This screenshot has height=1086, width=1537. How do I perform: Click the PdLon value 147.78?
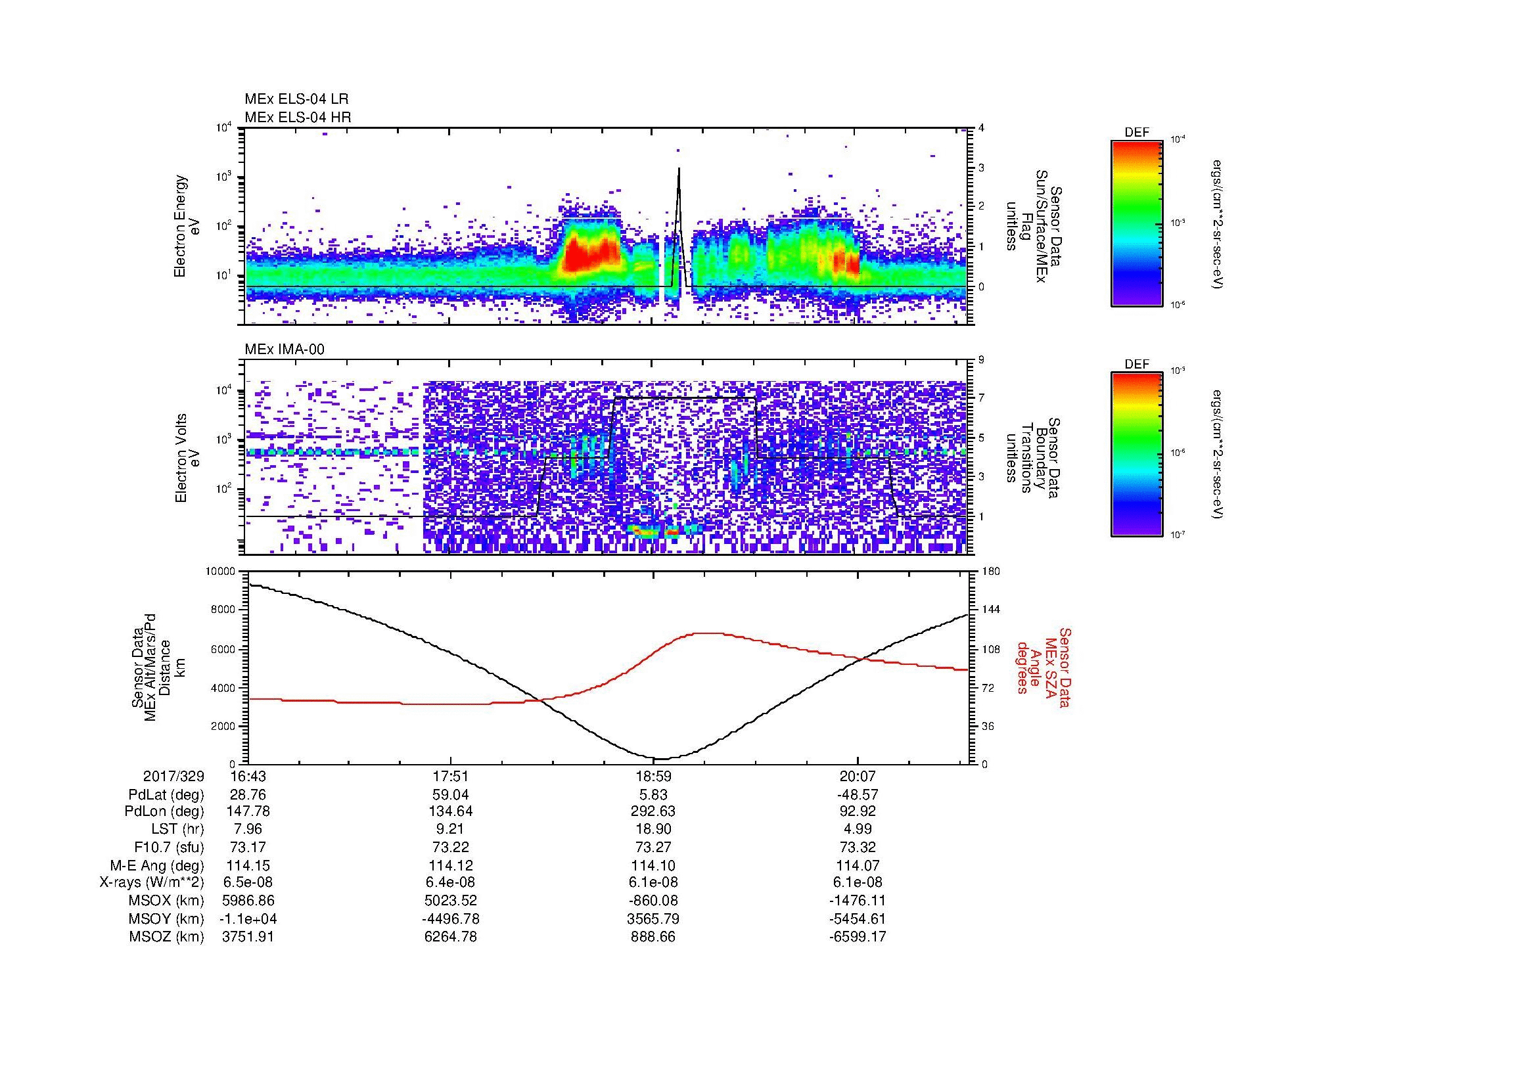248,811
